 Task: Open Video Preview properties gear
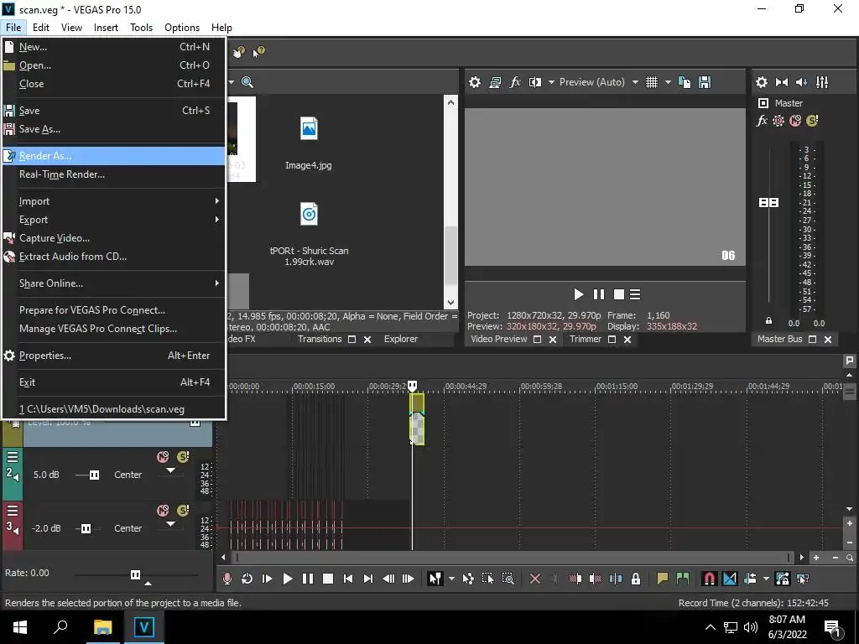click(475, 82)
